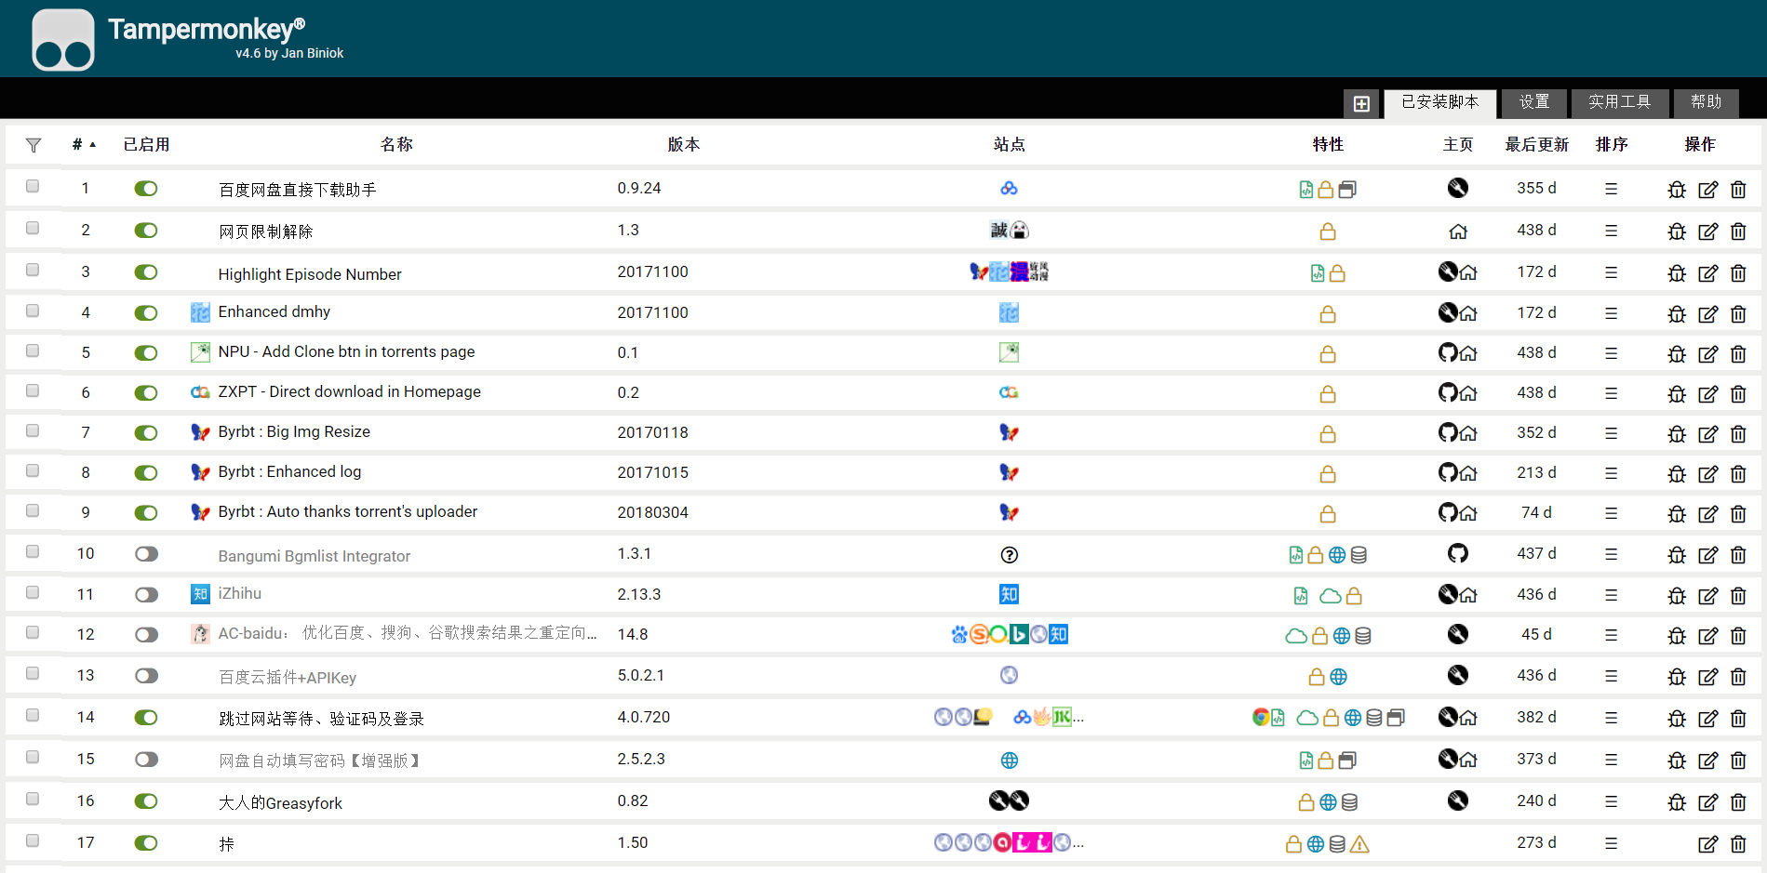
Task: Delete the Highlight Episode Number script
Action: (1738, 273)
